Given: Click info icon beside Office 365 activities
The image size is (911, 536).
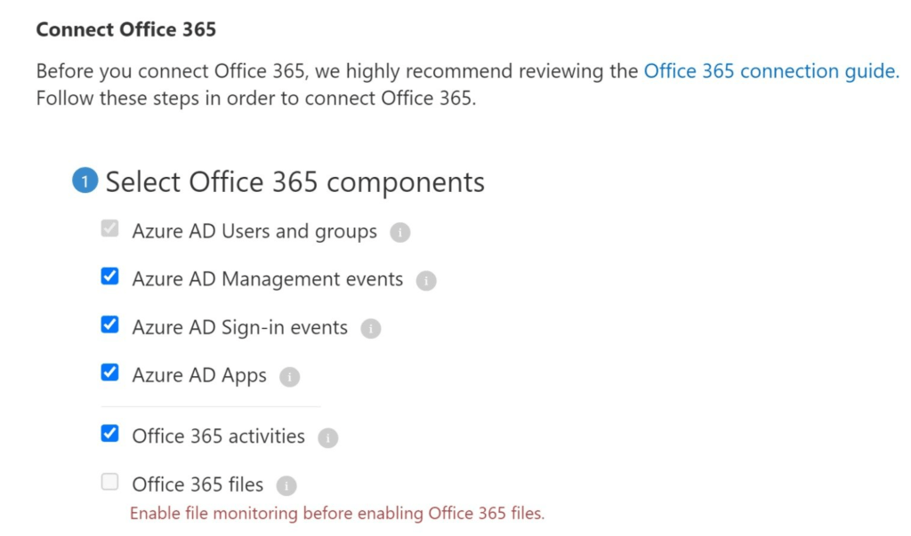Looking at the screenshot, I should [327, 437].
